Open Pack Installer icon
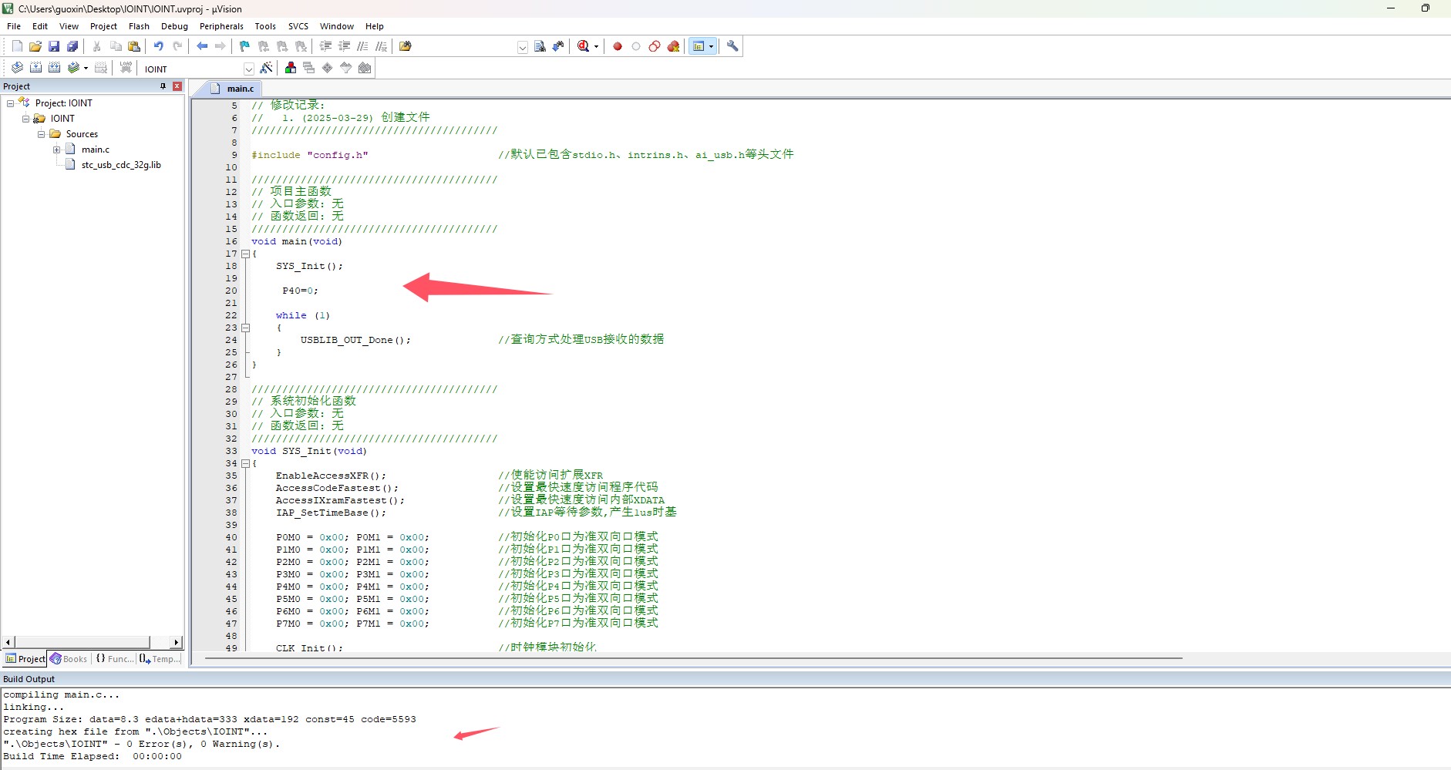Image resolution: width=1451 pixels, height=770 pixels. (x=365, y=68)
